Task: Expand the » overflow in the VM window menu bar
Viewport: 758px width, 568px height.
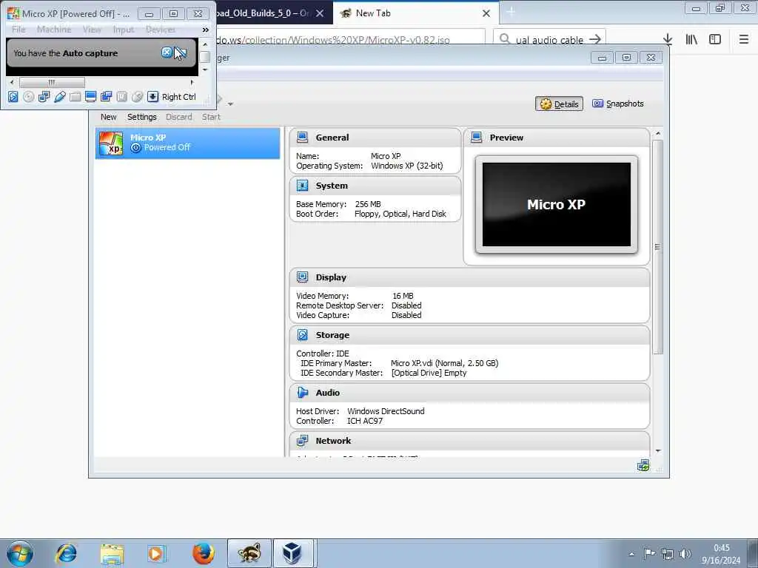Action: click(x=206, y=30)
